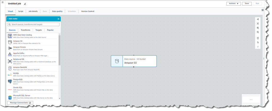Save the job
This screenshot has height=111, width=272.
[x=247, y=4]
